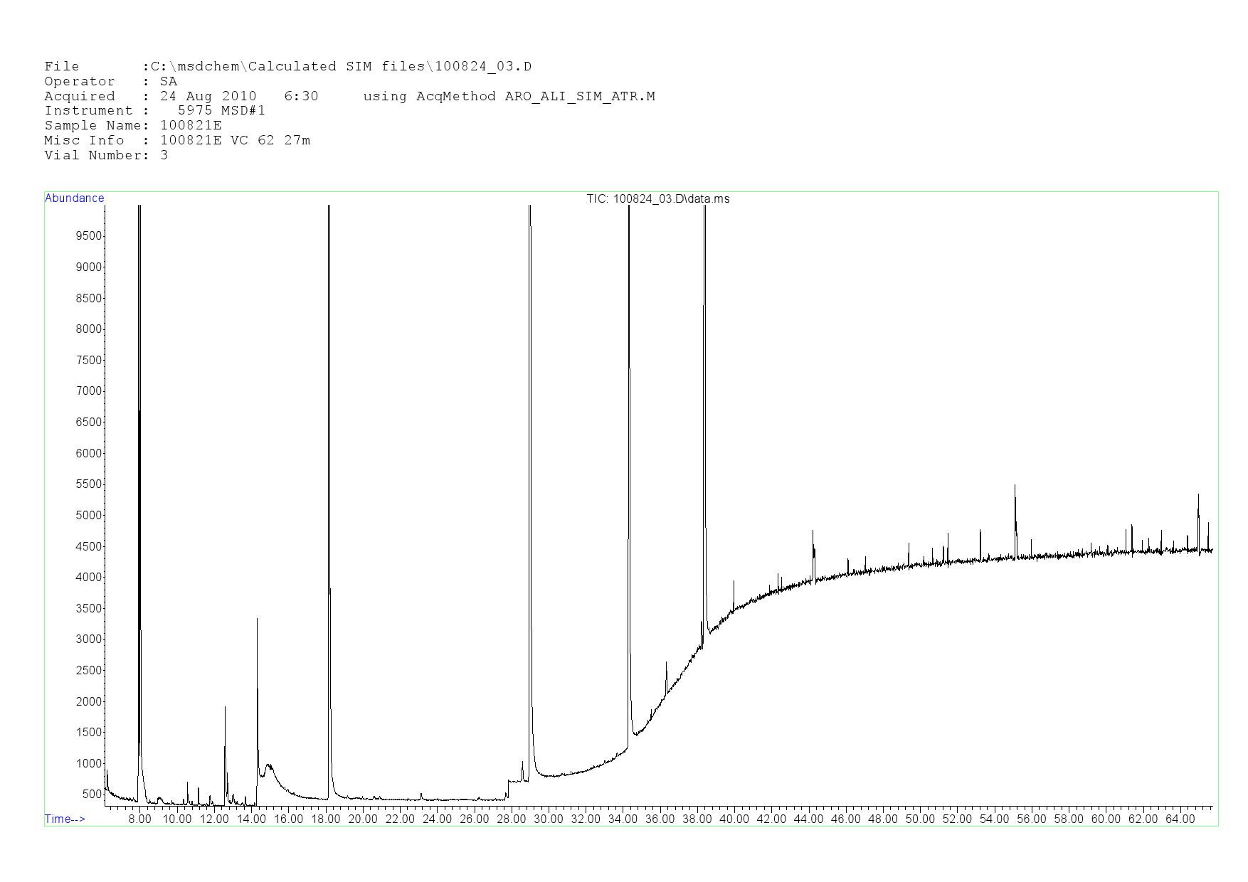Select the AcqMethod name ARO_ALI_SIM_ATR.M
Screen dimensions: 1248x882
[x=579, y=97]
